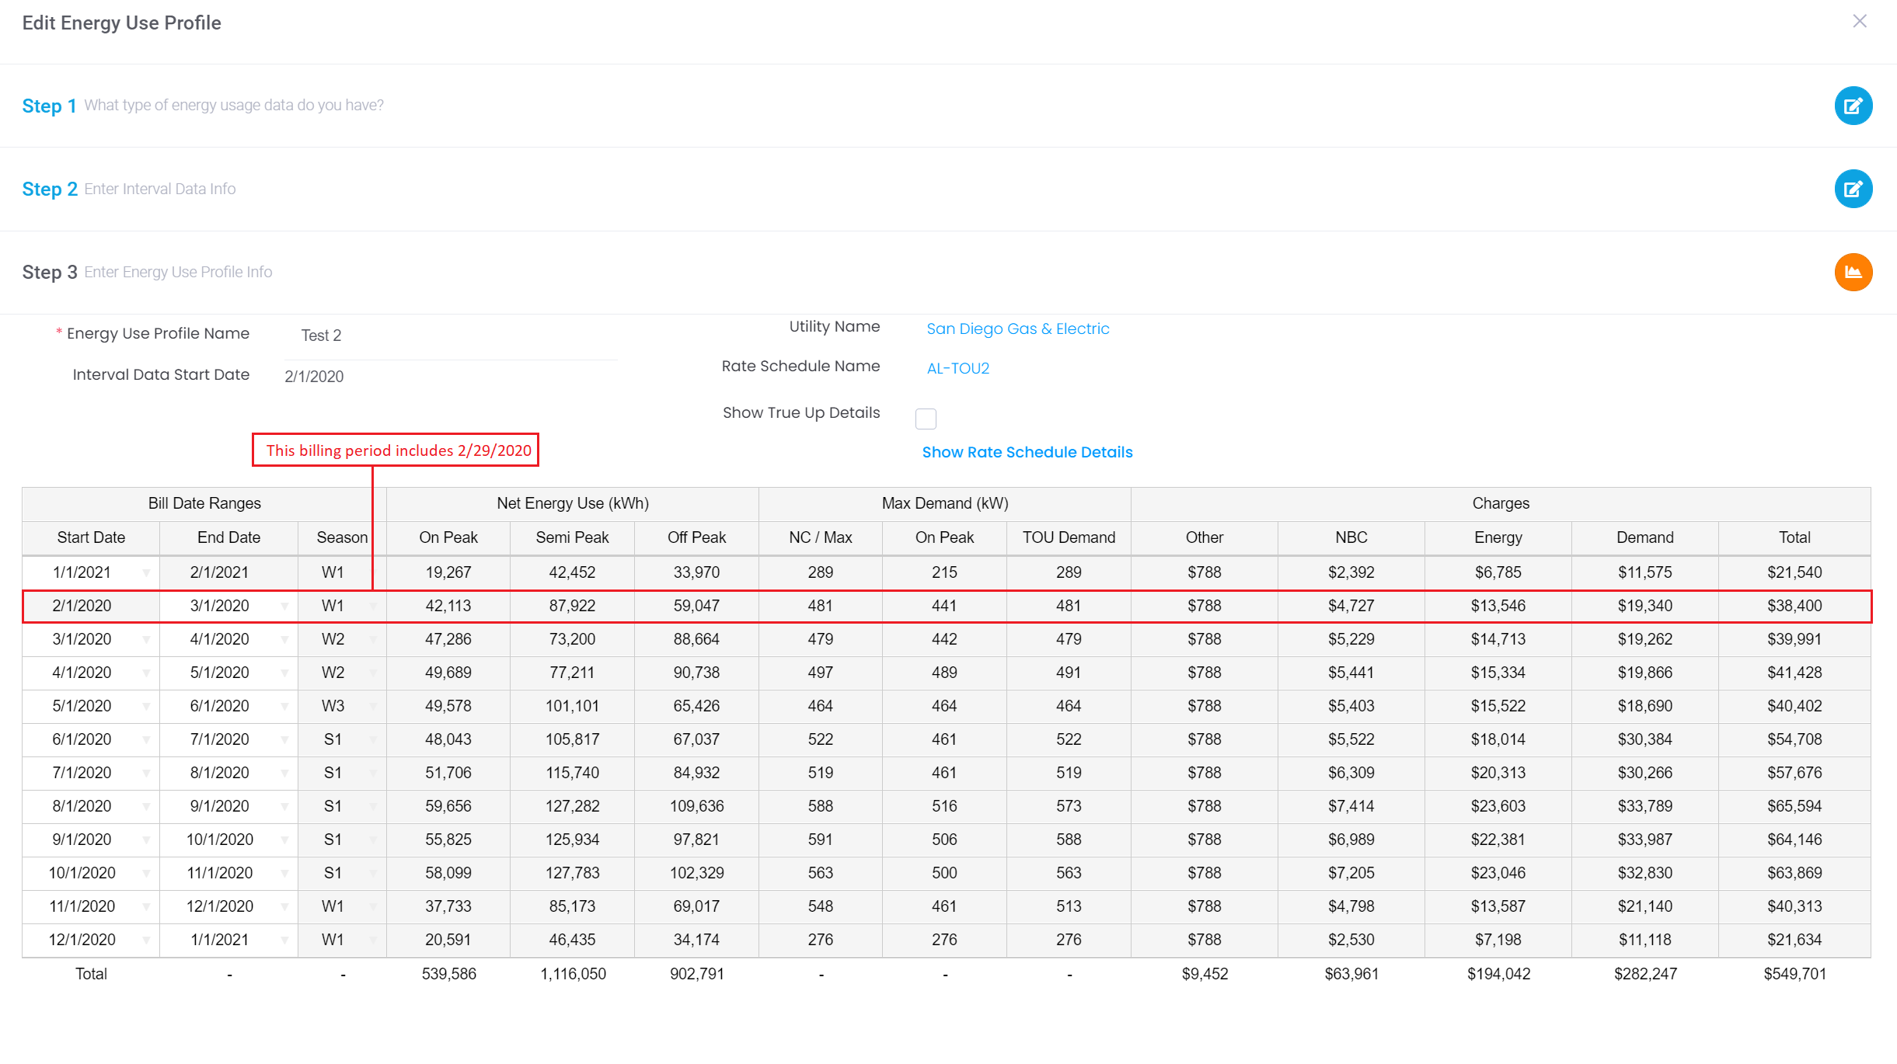
Task: Click the Step 2 edit icon
Action: 1853,189
